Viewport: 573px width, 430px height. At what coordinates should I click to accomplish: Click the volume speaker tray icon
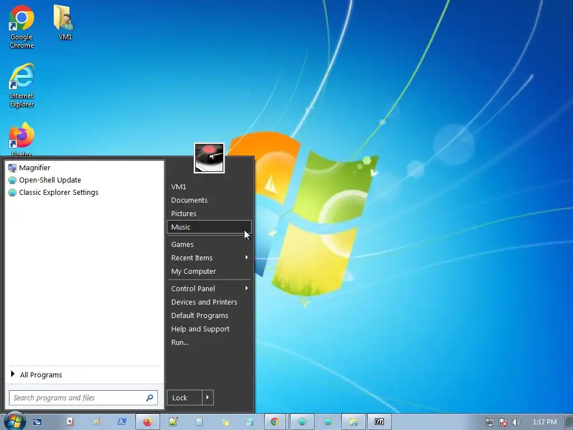pyautogui.click(x=516, y=422)
